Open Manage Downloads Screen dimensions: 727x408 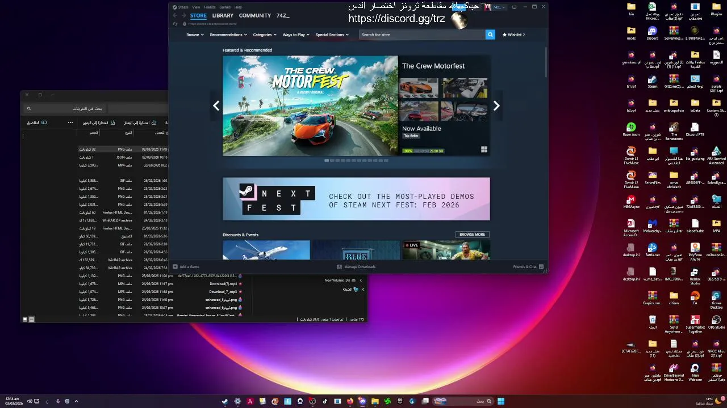pos(356,267)
